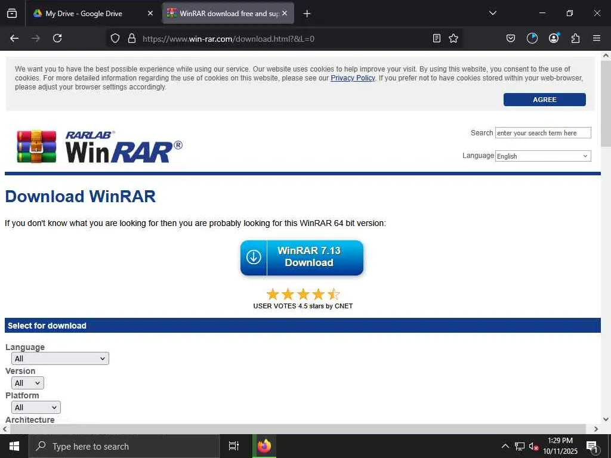Open the network status tray icon
Screen dimensions: 611x458
point(520,446)
